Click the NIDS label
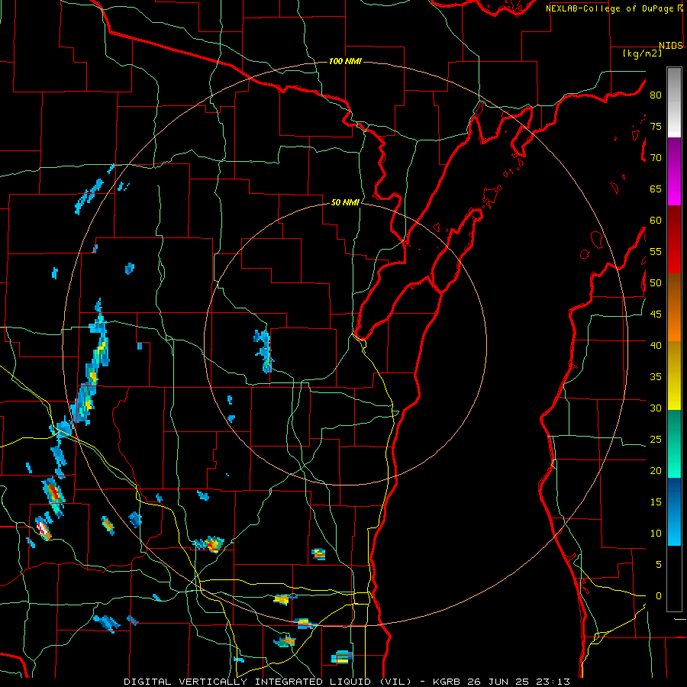687x687 pixels. [x=671, y=46]
